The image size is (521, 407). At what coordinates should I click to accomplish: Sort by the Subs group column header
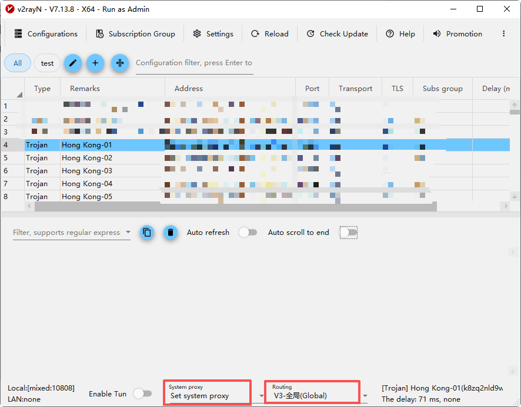tap(443, 89)
